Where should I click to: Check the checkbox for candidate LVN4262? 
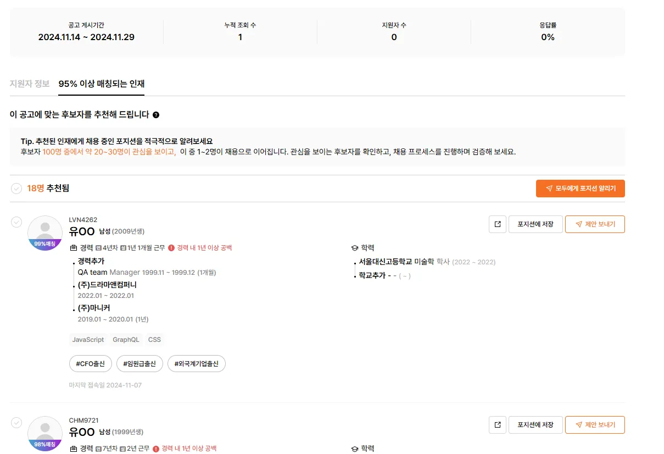pos(16,222)
